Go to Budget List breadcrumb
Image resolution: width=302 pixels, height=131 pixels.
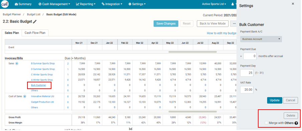(34, 14)
